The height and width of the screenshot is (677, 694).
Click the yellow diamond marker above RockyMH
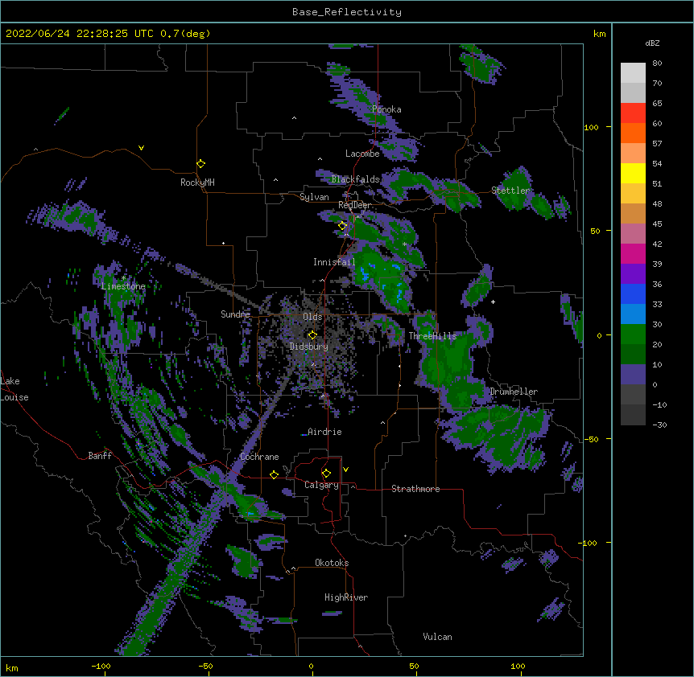[201, 164]
